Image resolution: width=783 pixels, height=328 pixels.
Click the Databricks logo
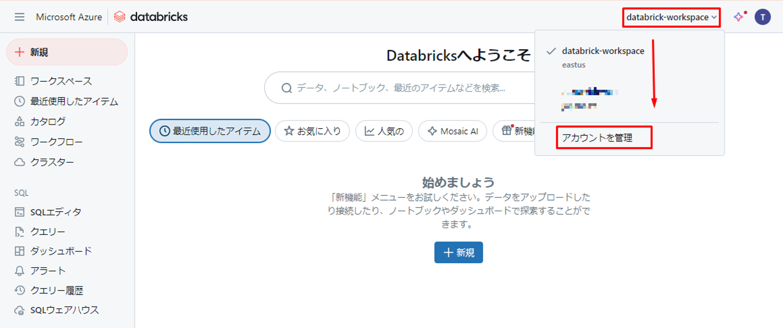pos(151,17)
